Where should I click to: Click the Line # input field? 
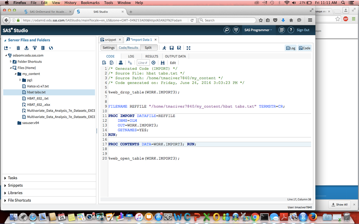(x=143, y=62)
